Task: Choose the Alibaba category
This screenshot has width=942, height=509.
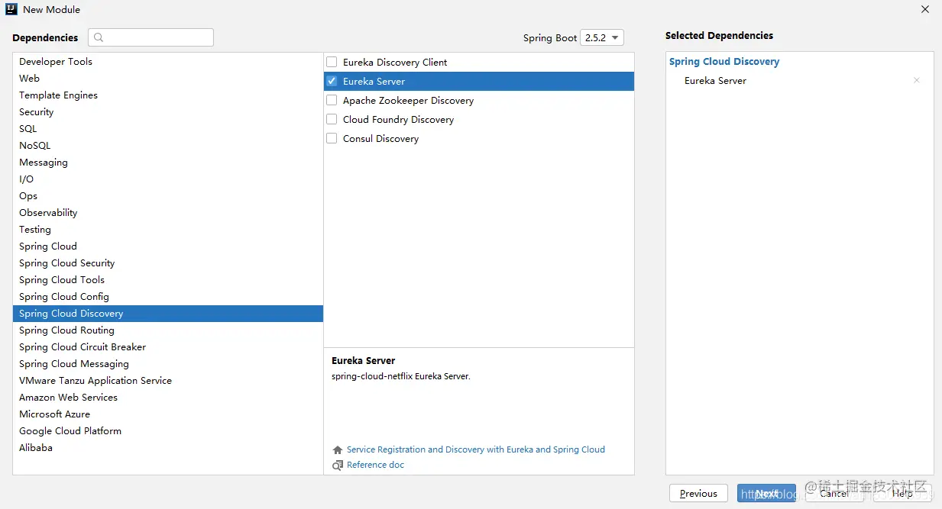Action: tap(168, 448)
